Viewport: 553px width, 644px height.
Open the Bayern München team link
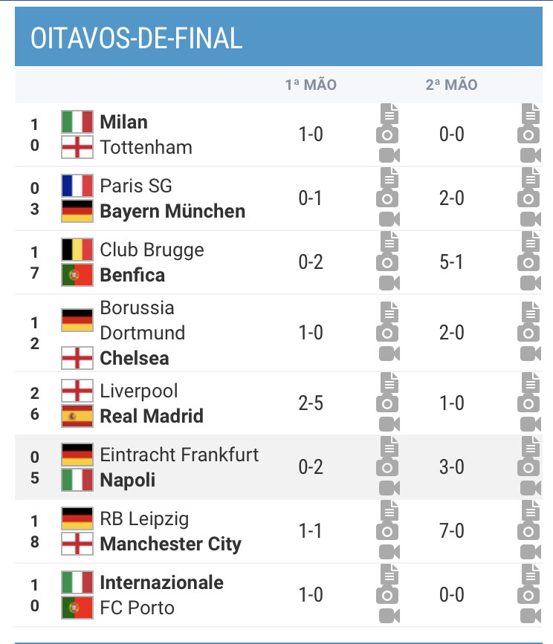(172, 211)
